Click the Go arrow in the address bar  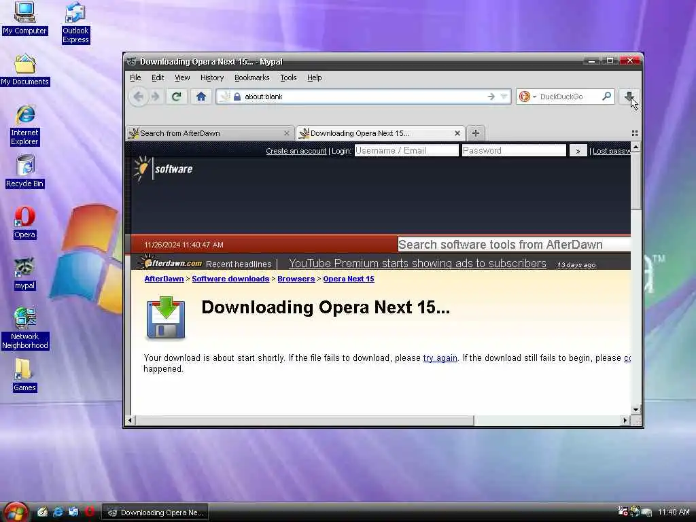pos(491,97)
